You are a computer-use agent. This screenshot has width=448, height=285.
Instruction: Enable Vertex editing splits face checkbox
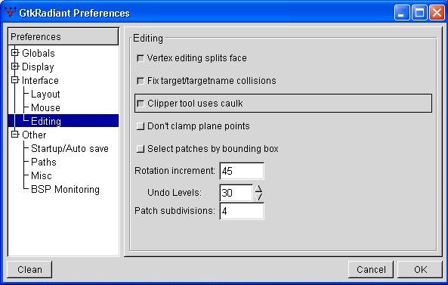(x=141, y=58)
